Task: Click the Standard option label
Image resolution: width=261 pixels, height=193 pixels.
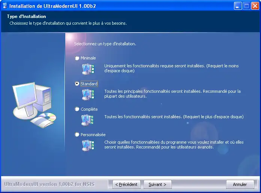Action: tap(89, 84)
